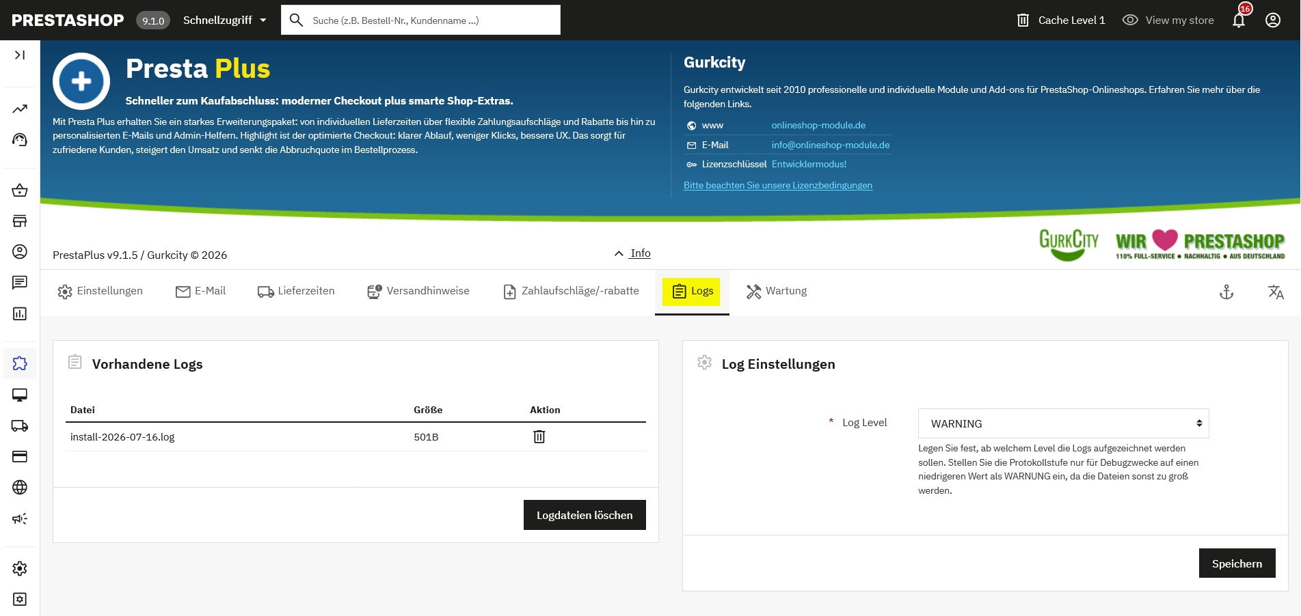This screenshot has height=616, width=1301.
Task: Open Stats via the bar-chart sidebar icon
Action: tap(20, 313)
